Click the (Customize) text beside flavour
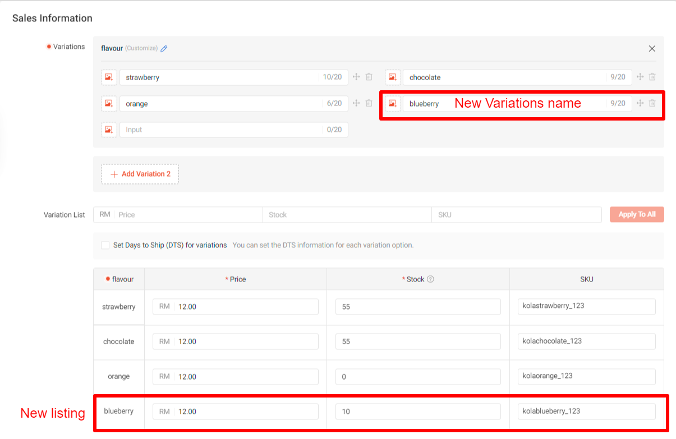The height and width of the screenshot is (439, 676). [141, 48]
